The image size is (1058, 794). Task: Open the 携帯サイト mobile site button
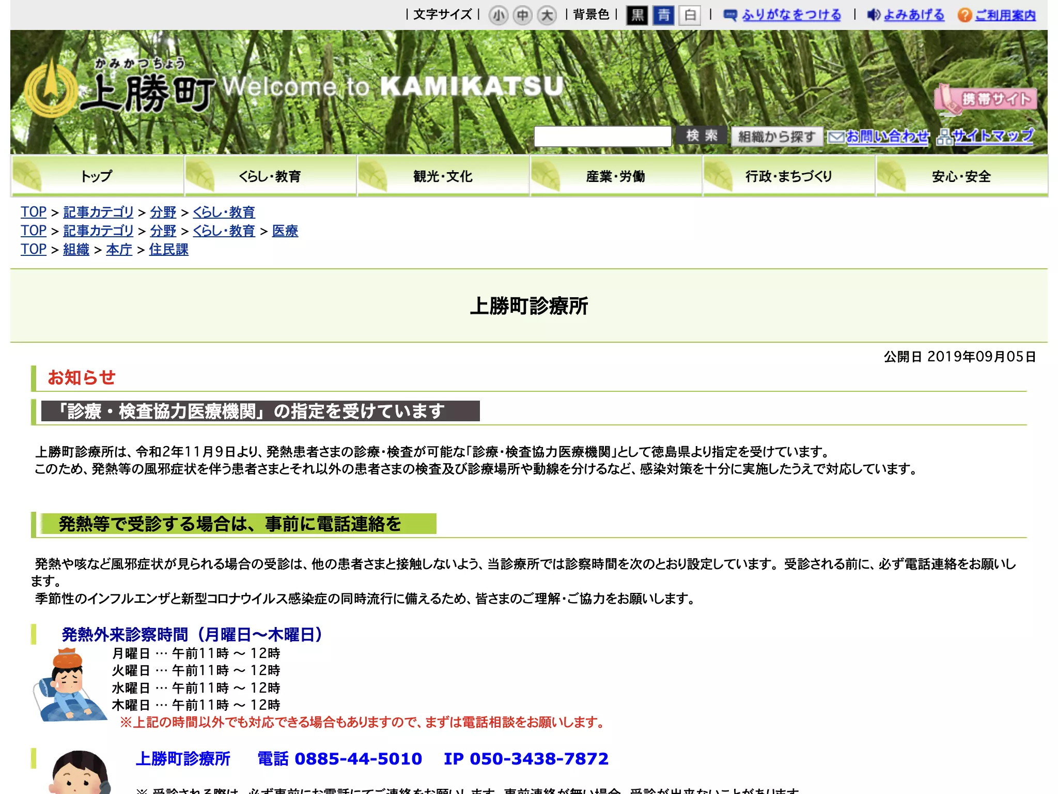(985, 98)
